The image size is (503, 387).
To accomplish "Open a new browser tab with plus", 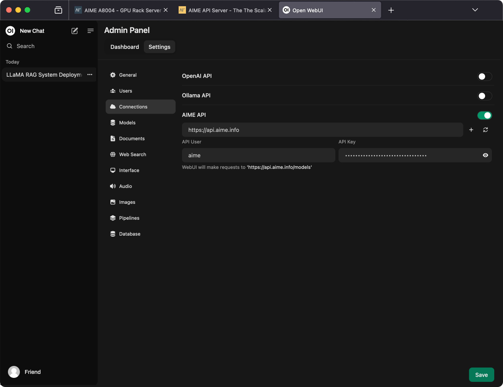I will point(391,10).
